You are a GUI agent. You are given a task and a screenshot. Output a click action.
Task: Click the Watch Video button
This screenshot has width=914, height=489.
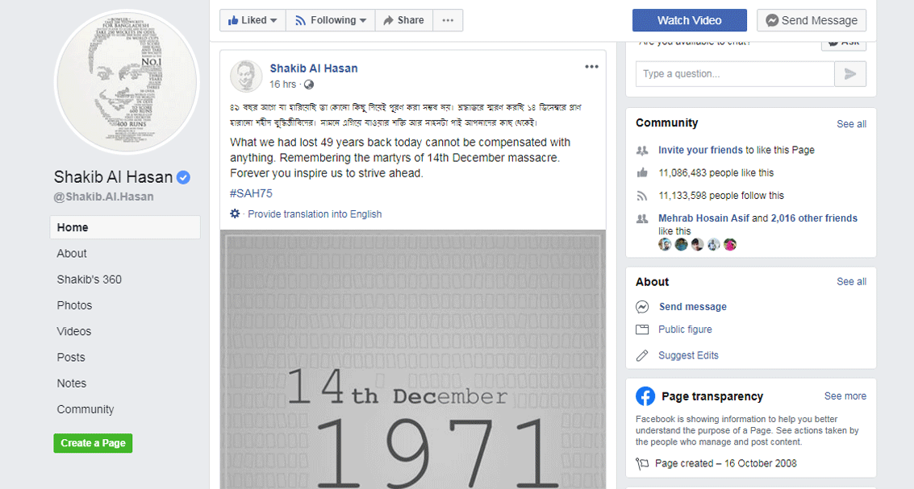(x=690, y=20)
